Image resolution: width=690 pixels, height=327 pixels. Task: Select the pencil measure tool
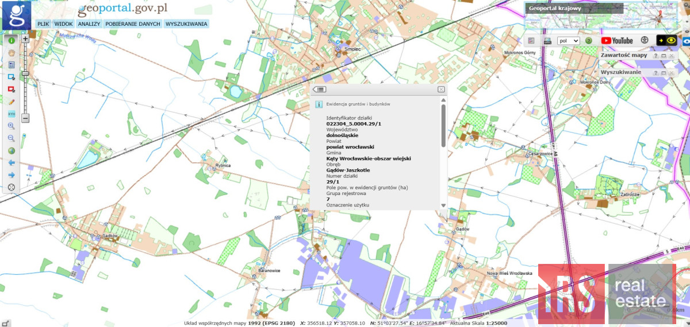click(x=11, y=102)
